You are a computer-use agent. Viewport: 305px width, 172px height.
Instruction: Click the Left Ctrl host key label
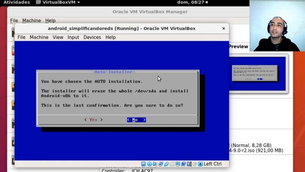tap(213, 164)
